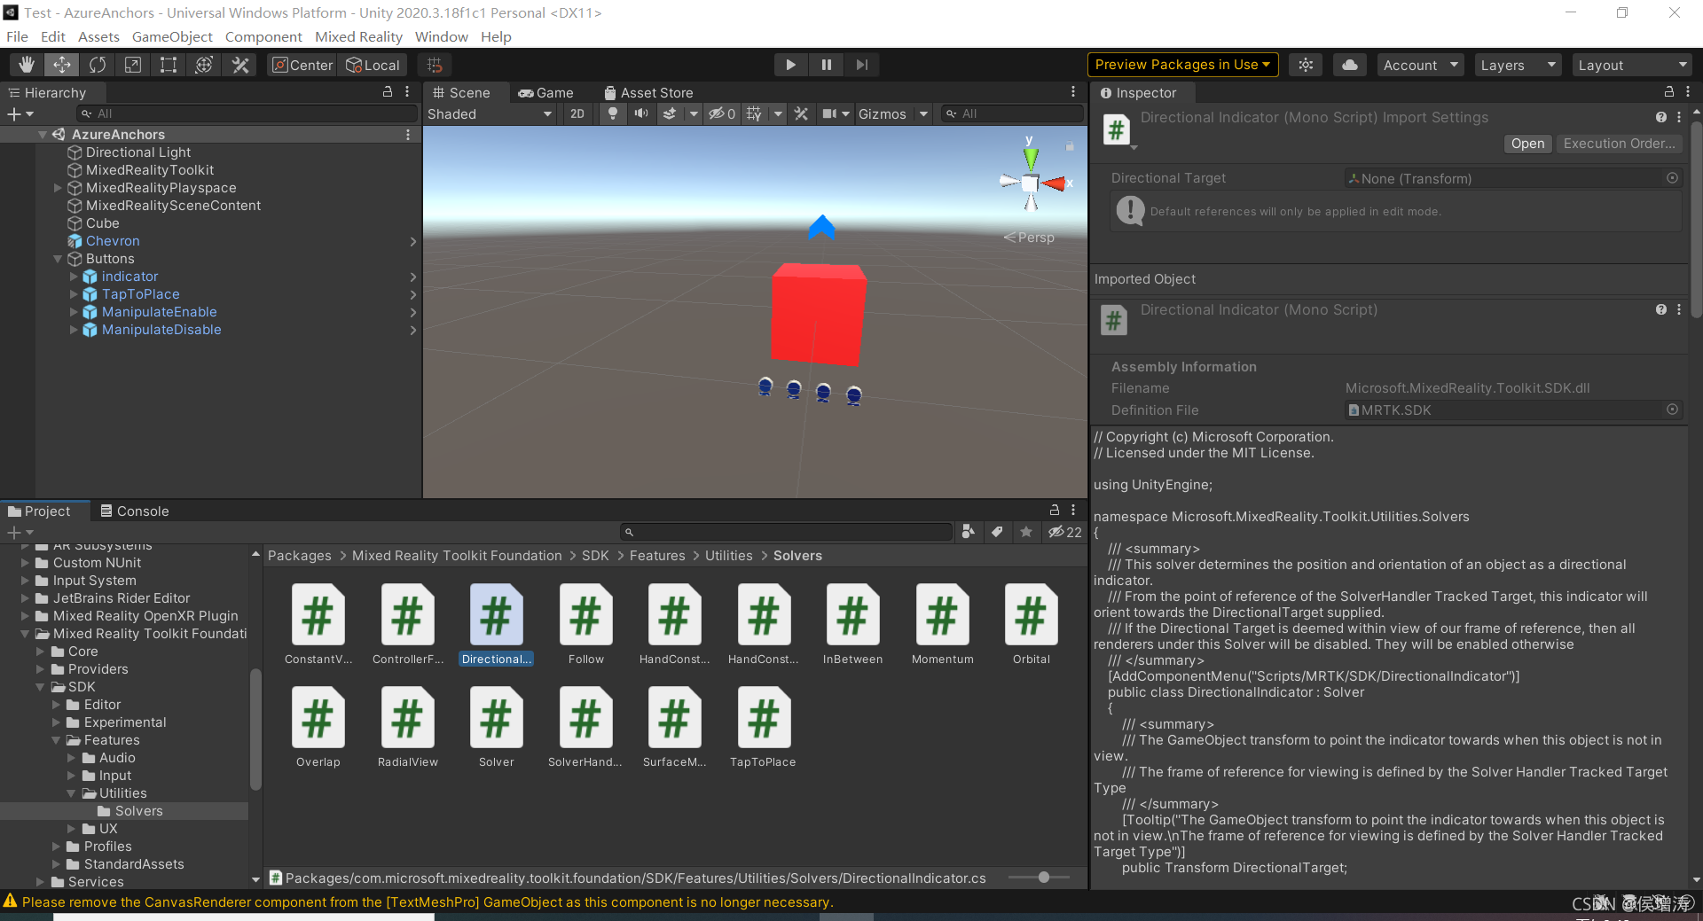The image size is (1703, 921).
Task: Toggle scene lighting bulb
Action: [612, 113]
